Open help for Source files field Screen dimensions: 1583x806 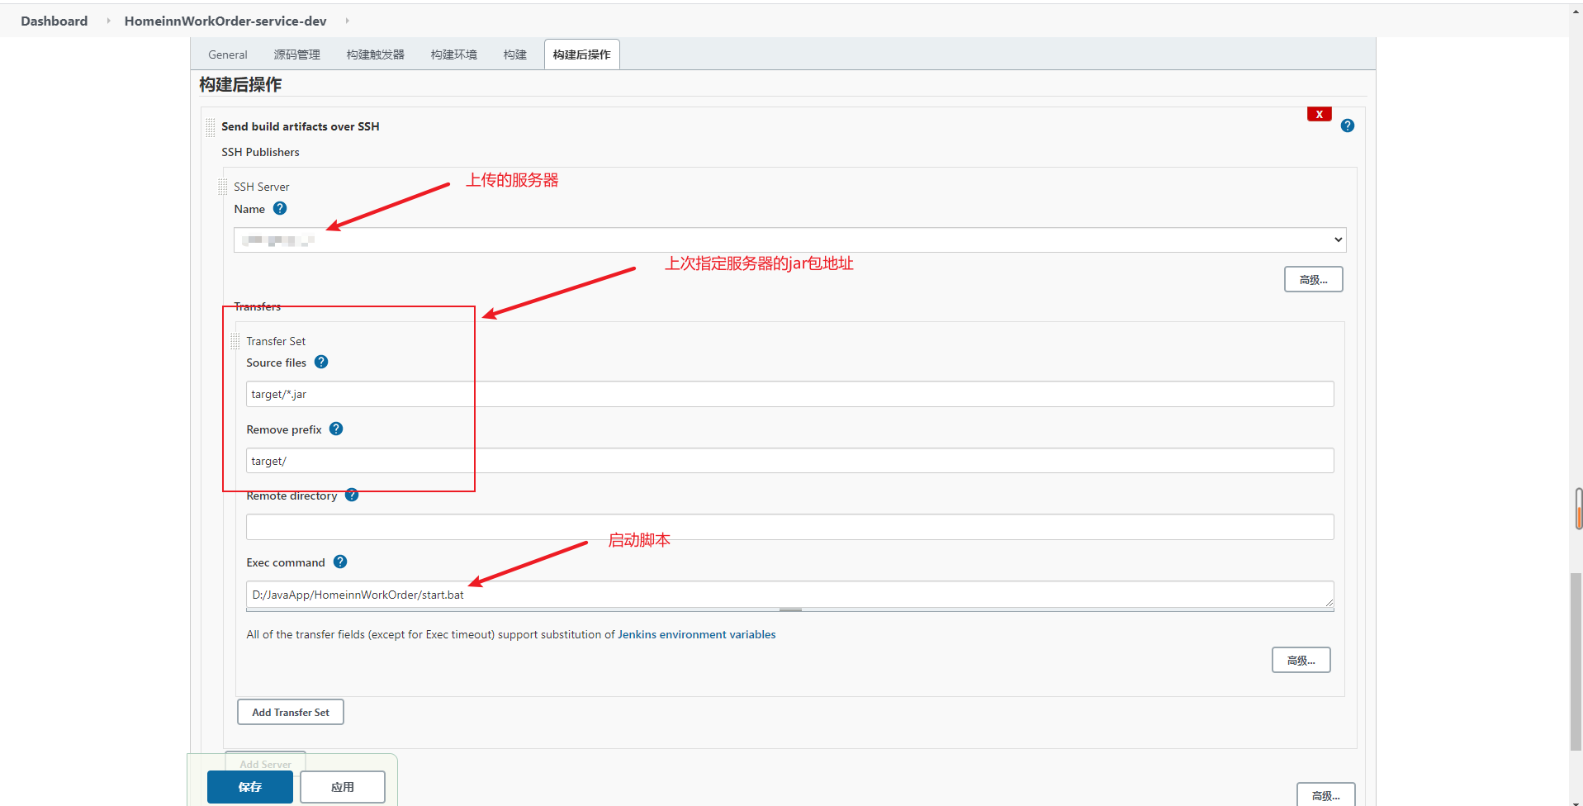point(321,362)
